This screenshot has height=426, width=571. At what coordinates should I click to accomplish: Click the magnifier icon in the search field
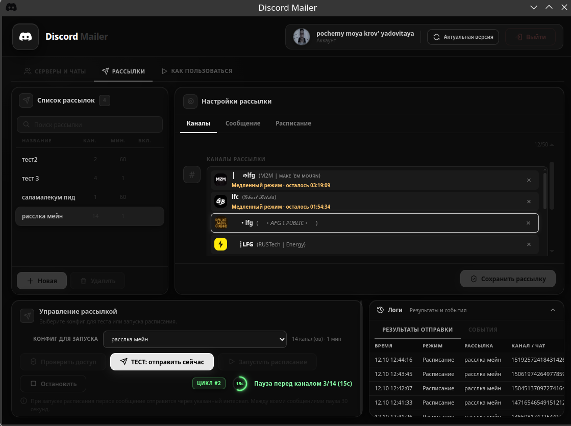pos(26,124)
